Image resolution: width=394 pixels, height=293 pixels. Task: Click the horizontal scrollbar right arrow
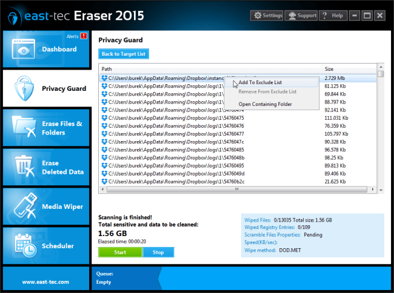pyautogui.click(x=373, y=189)
